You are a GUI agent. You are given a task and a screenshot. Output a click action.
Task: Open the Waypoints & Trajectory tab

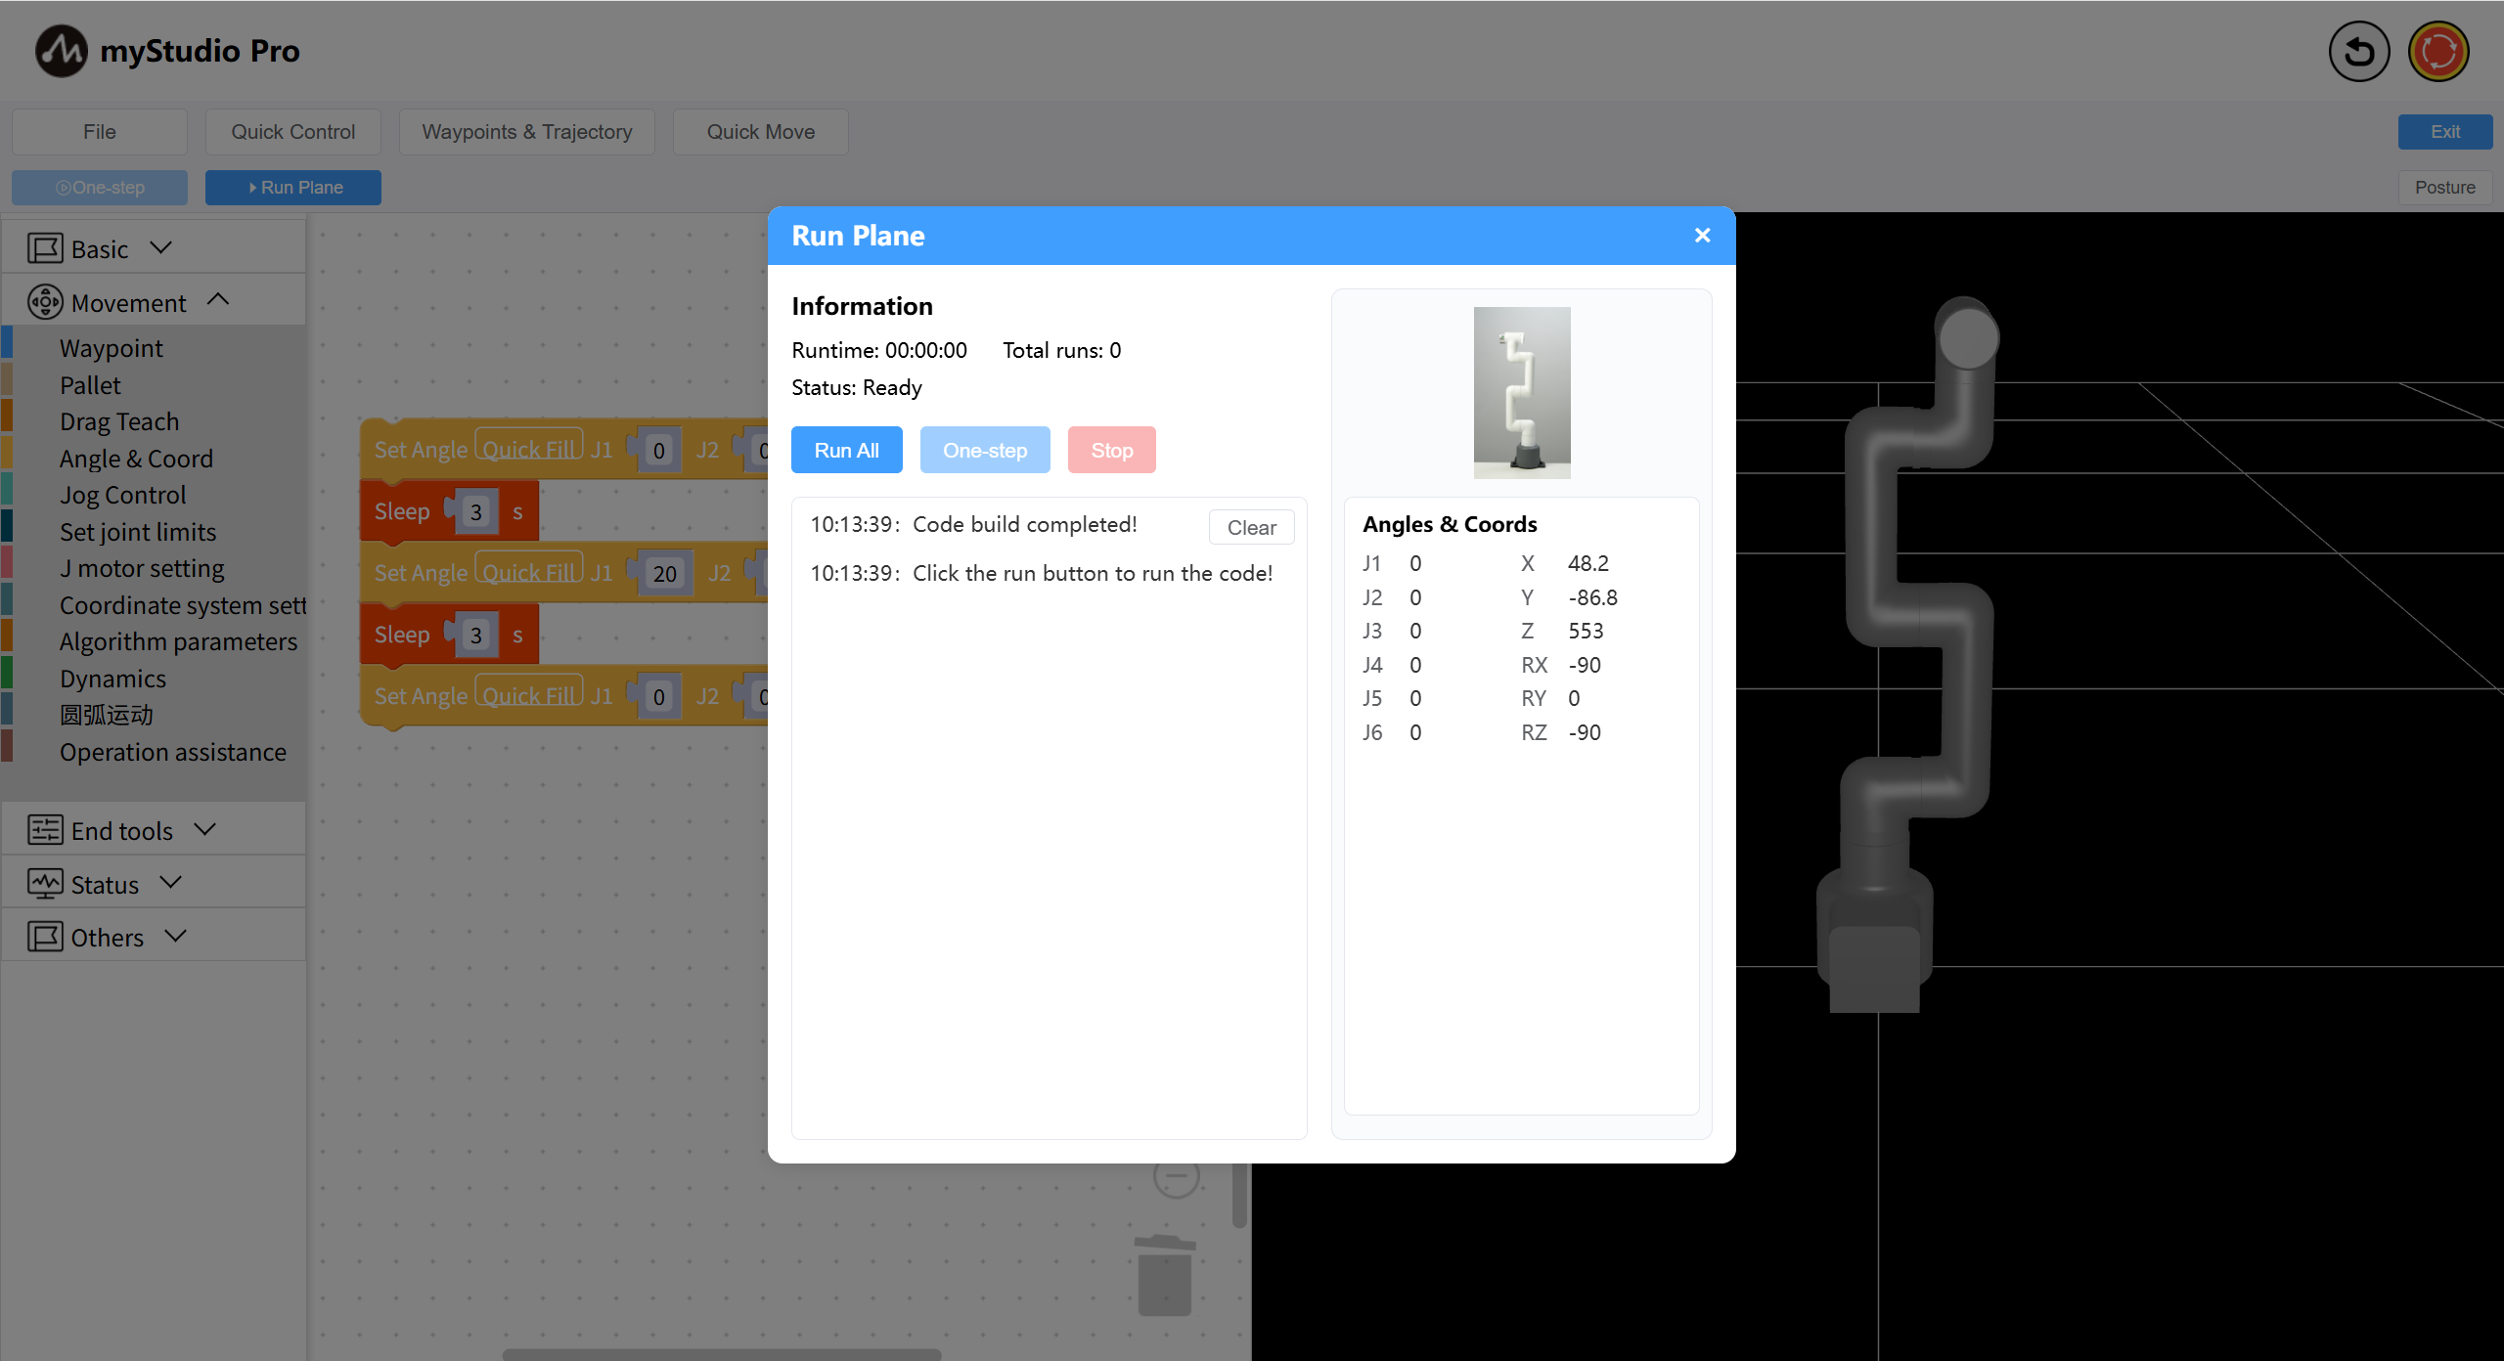click(526, 132)
